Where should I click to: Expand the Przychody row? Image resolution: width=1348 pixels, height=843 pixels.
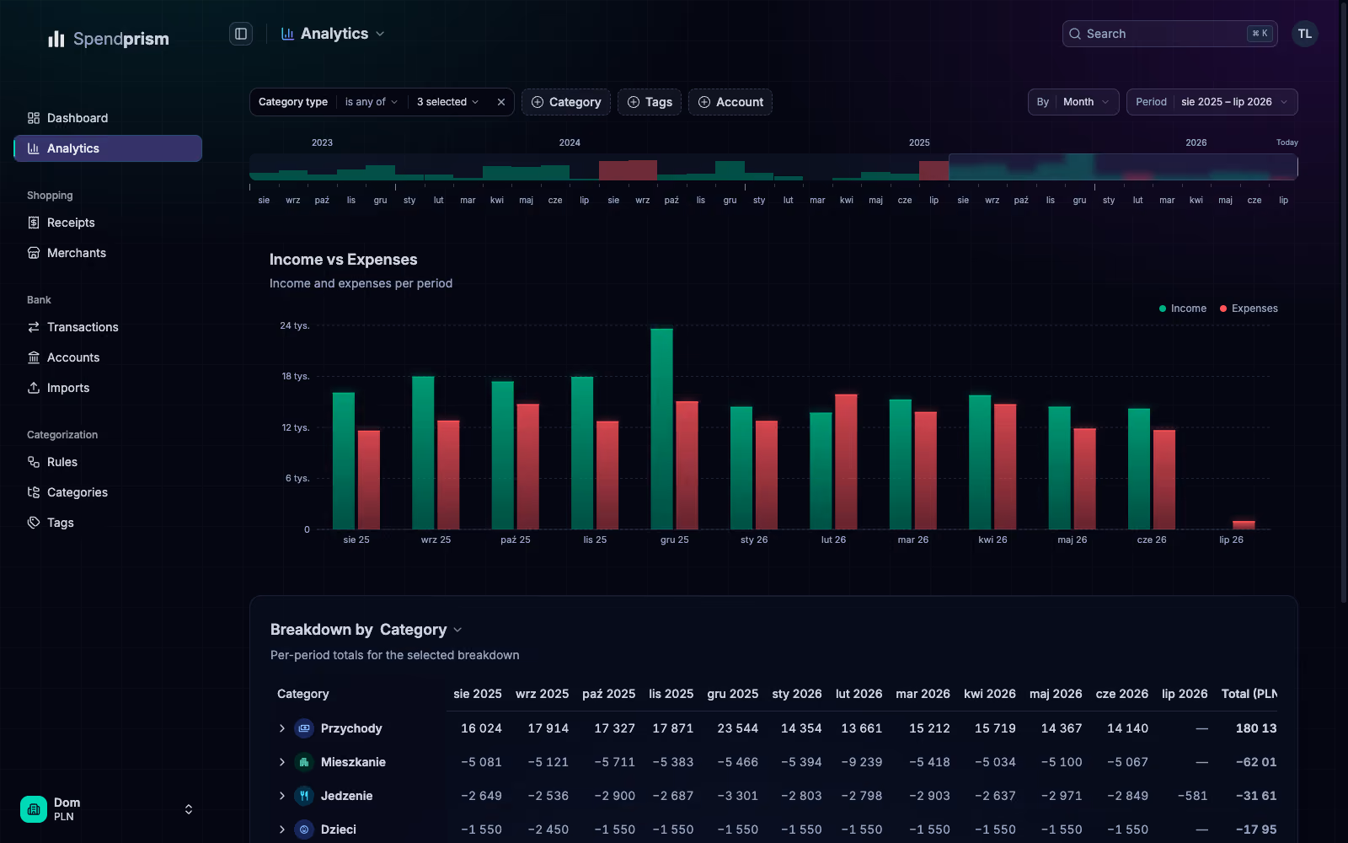[x=282, y=728]
